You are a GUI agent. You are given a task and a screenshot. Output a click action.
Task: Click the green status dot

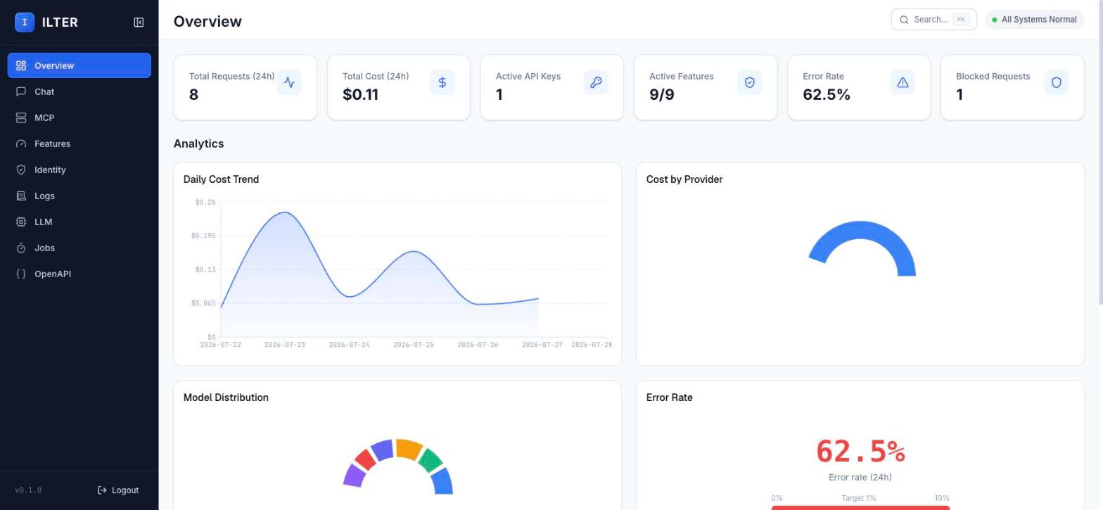point(994,20)
